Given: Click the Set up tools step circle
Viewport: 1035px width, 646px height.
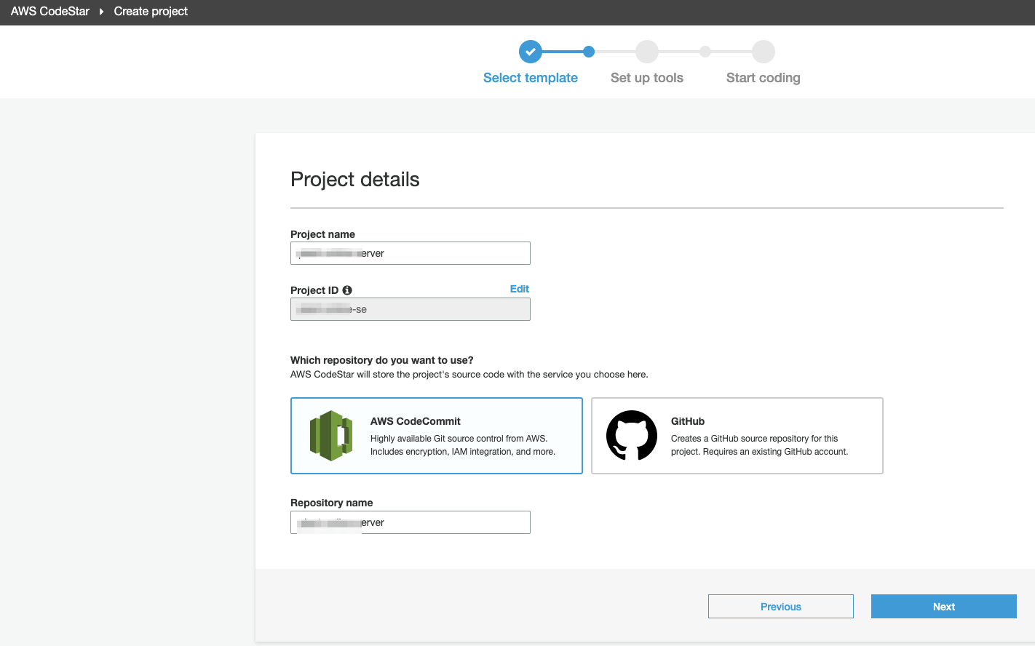Looking at the screenshot, I should [647, 52].
